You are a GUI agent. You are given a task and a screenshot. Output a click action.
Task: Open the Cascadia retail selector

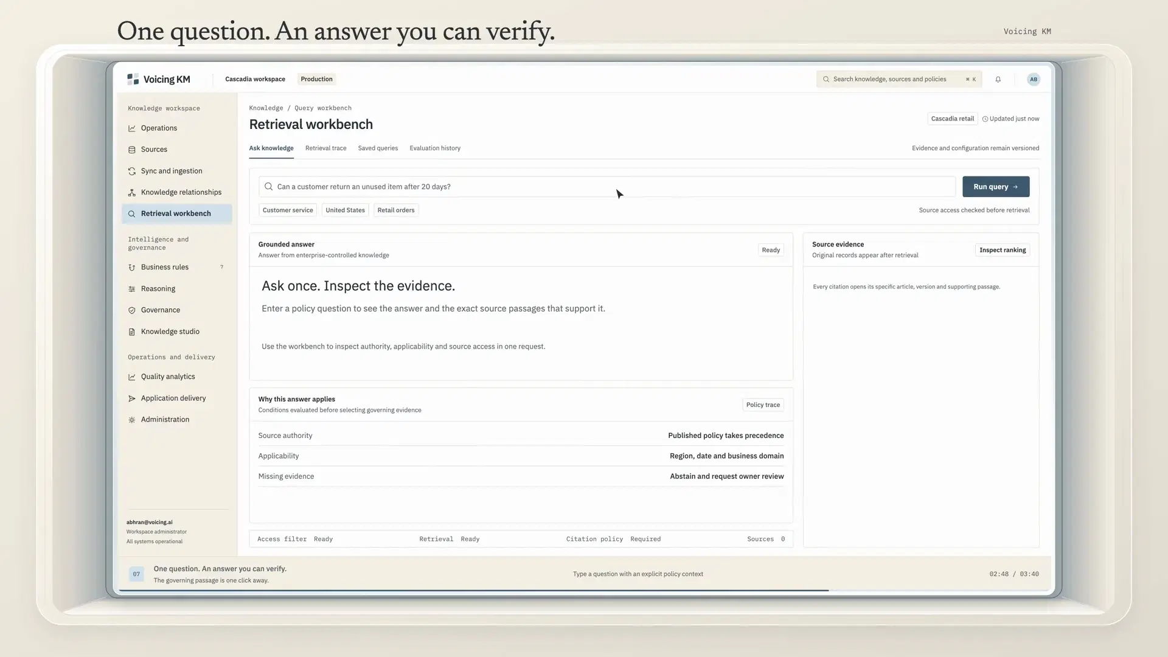[952, 119]
